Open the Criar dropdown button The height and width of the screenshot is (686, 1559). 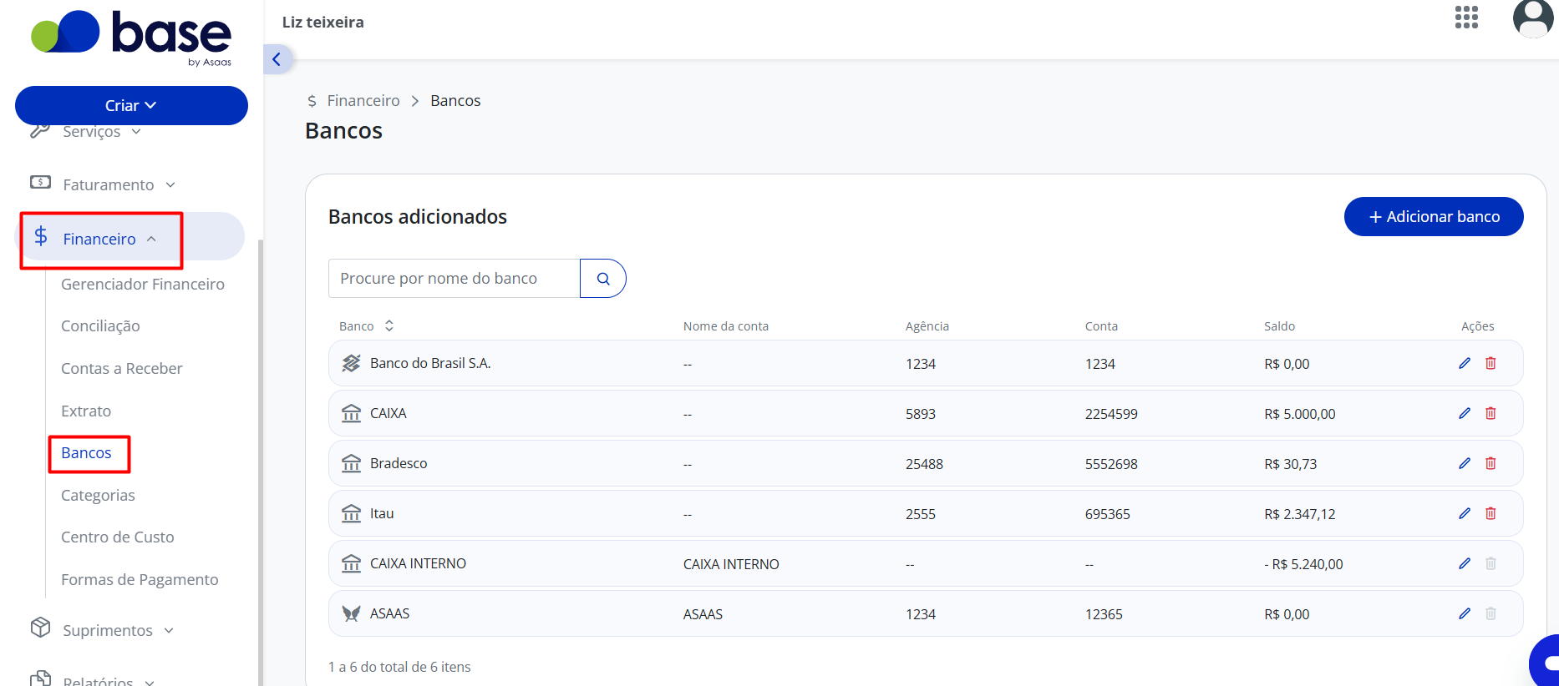(x=131, y=105)
